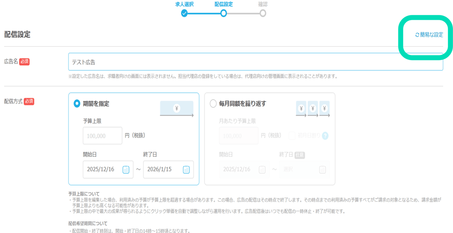Screen dimensions: 453x233
Task: Click the refresh icon beside 簡易な設定
Action: (x=417, y=34)
